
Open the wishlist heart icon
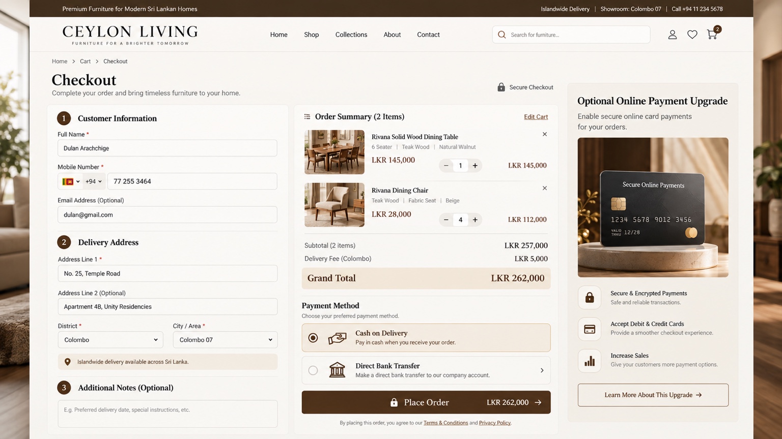tap(692, 35)
